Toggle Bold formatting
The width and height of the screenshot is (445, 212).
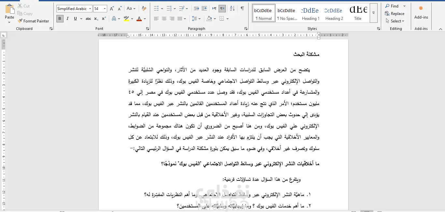pyautogui.click(x=60, y=19)
